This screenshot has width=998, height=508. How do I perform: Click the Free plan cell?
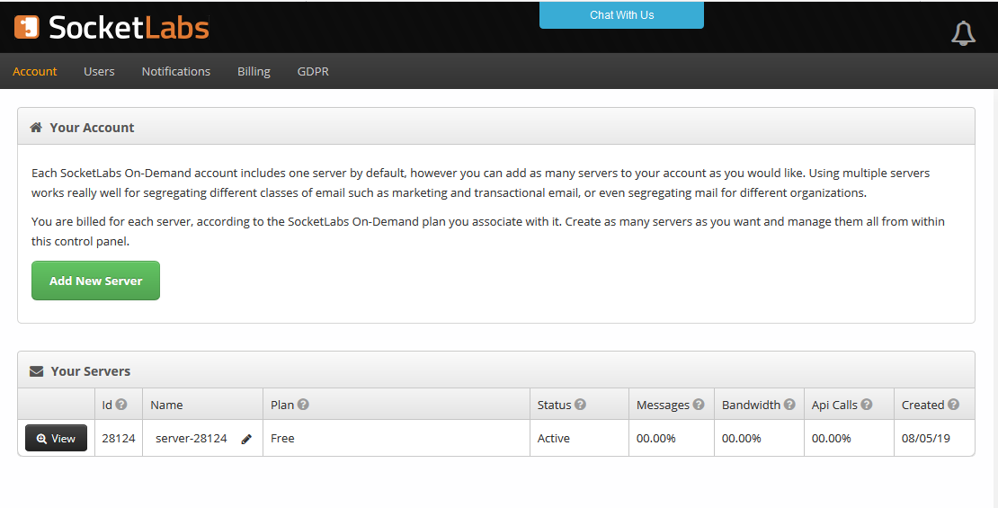coord(396,438)
